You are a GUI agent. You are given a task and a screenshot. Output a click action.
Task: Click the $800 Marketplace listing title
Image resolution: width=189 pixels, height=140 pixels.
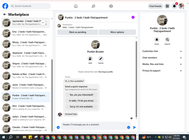(x=78, y=28)
